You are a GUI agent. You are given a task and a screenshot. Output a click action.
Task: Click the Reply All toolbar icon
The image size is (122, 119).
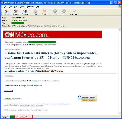coord(16,12)
